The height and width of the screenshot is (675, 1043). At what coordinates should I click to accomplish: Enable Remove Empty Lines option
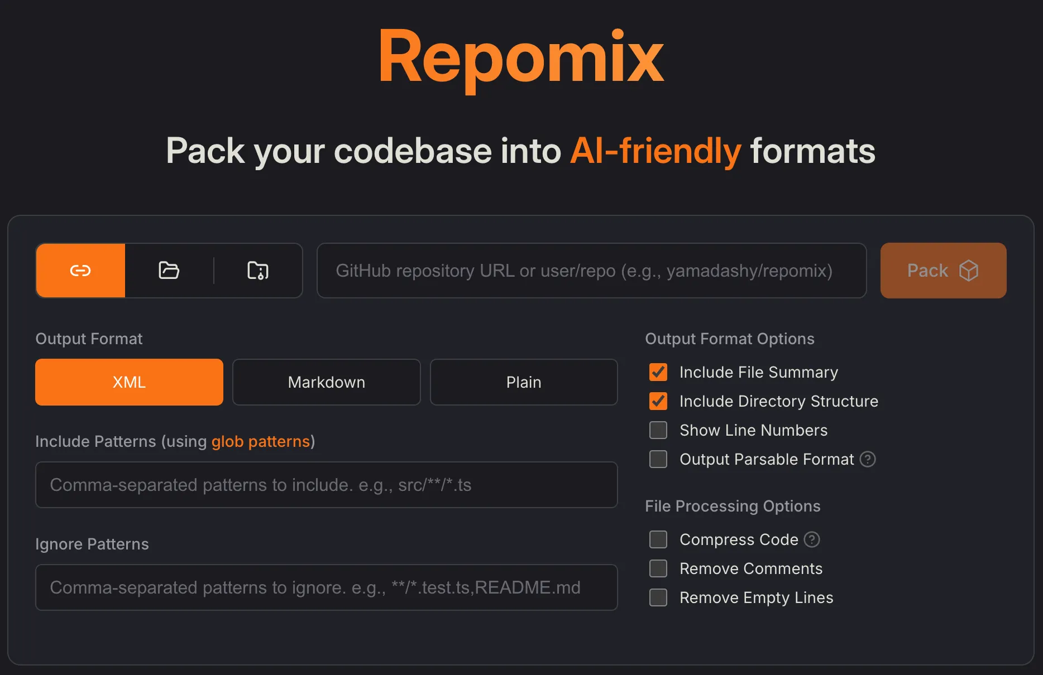[658, 597]
